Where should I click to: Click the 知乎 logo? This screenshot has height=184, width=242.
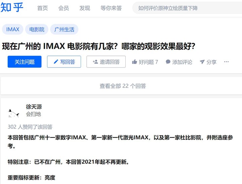12,7
